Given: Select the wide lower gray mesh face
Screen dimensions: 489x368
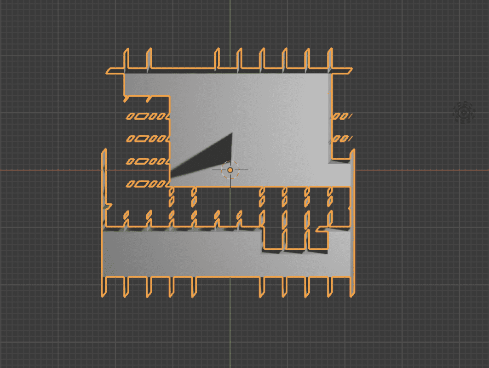Looking at the screenshot, I should (184, 253).
